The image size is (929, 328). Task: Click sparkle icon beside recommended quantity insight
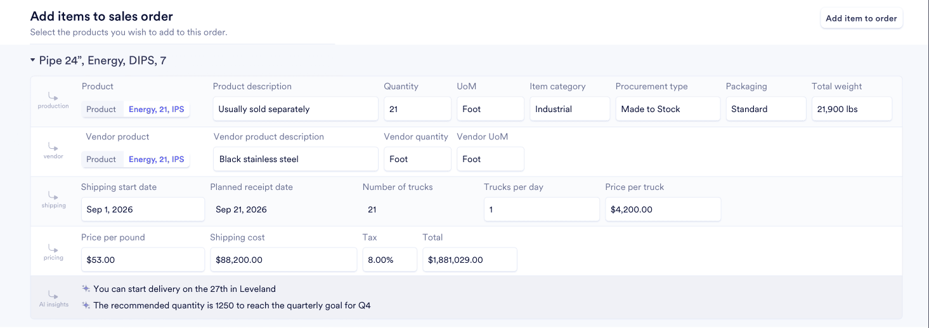[86, 306]
